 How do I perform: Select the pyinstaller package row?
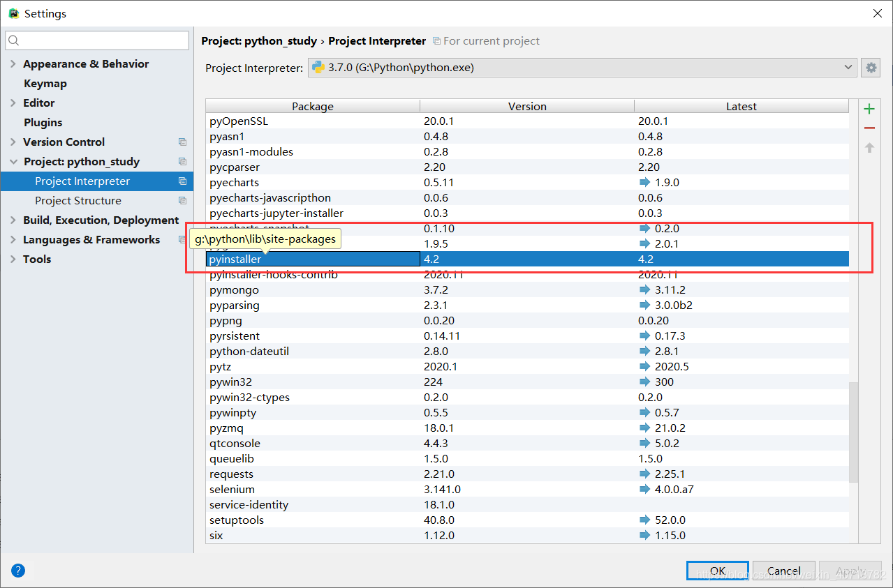[x=527, y=259]
